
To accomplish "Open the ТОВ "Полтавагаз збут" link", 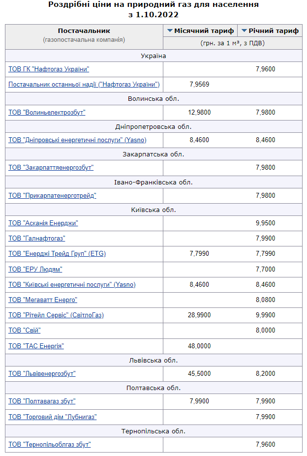I will click(x=42, y=401).
